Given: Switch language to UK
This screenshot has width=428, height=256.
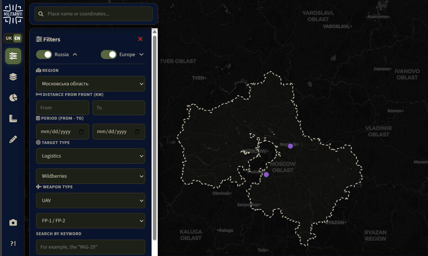Looking at the screenshot, I should pos(9,38).
